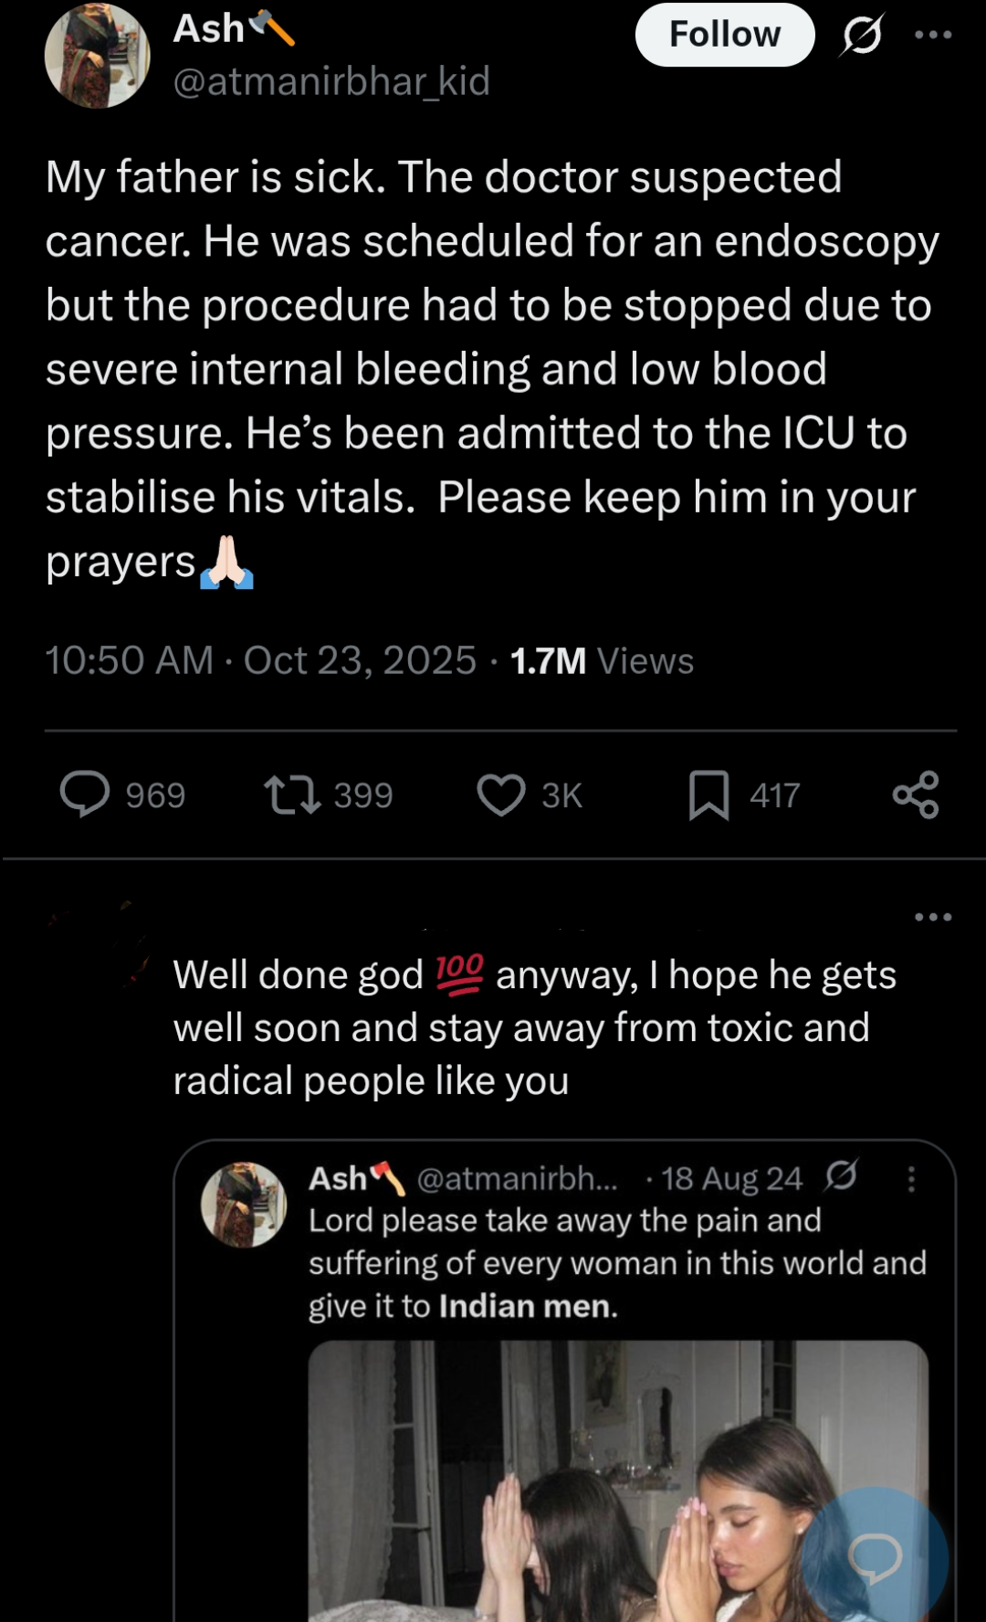
Task: Click the Follow button
Action: [724, 35]
